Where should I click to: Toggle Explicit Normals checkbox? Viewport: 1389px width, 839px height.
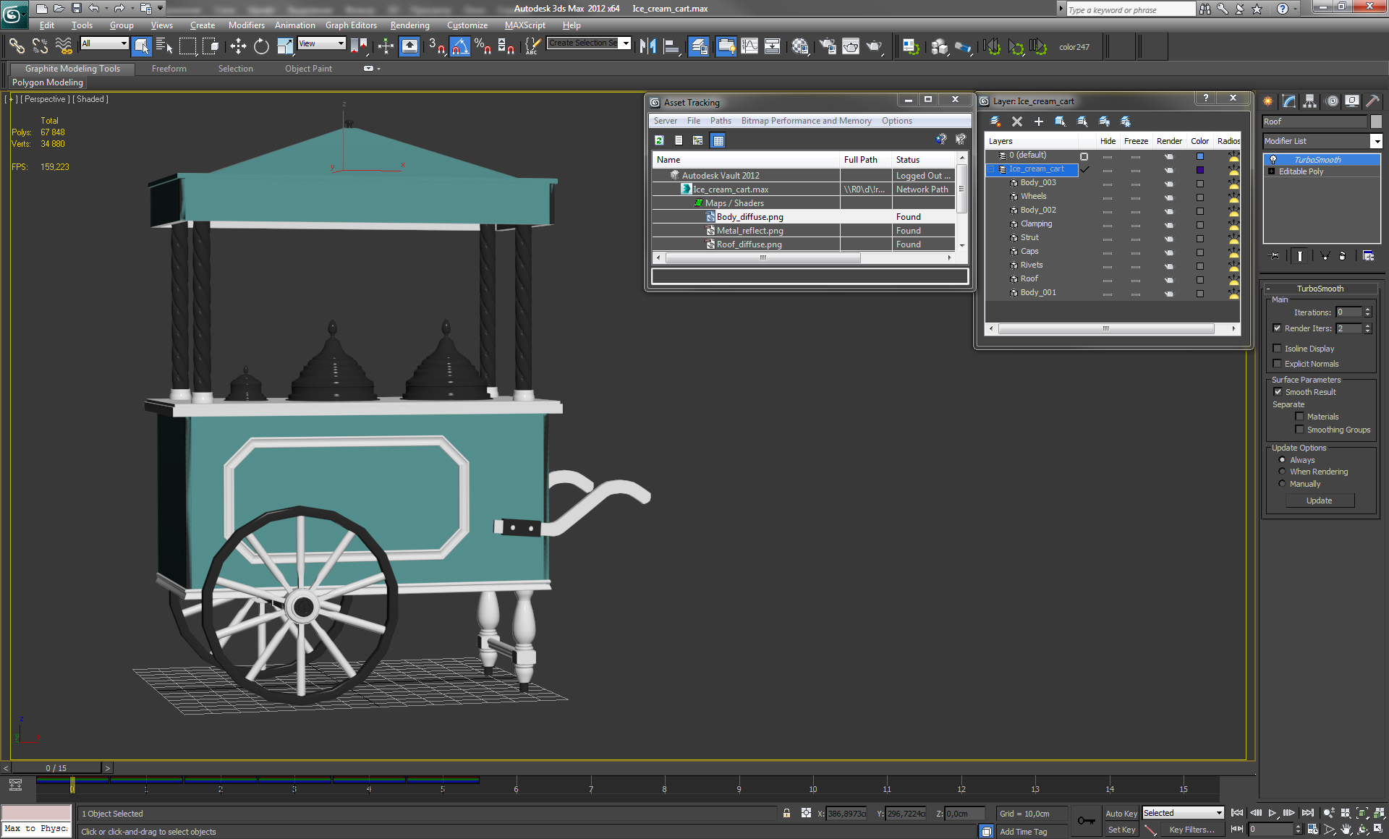coord(1276,363)
